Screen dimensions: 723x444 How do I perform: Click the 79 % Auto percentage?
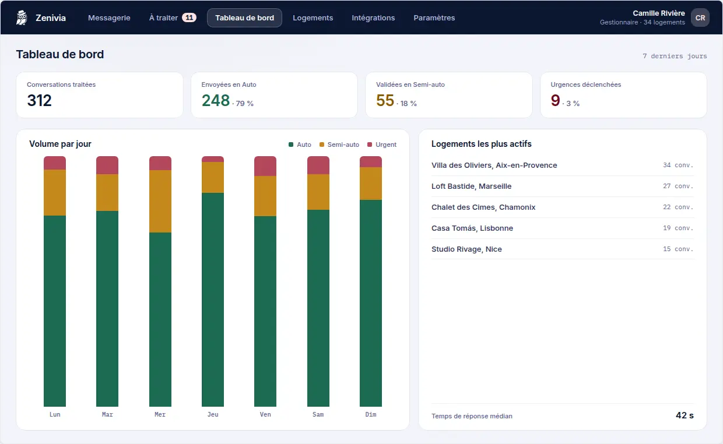pyautogui.click(x=243, y=104)
